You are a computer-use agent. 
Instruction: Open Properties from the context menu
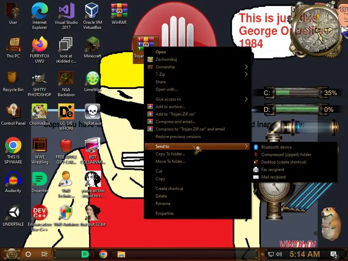click(x=197, y=213)
